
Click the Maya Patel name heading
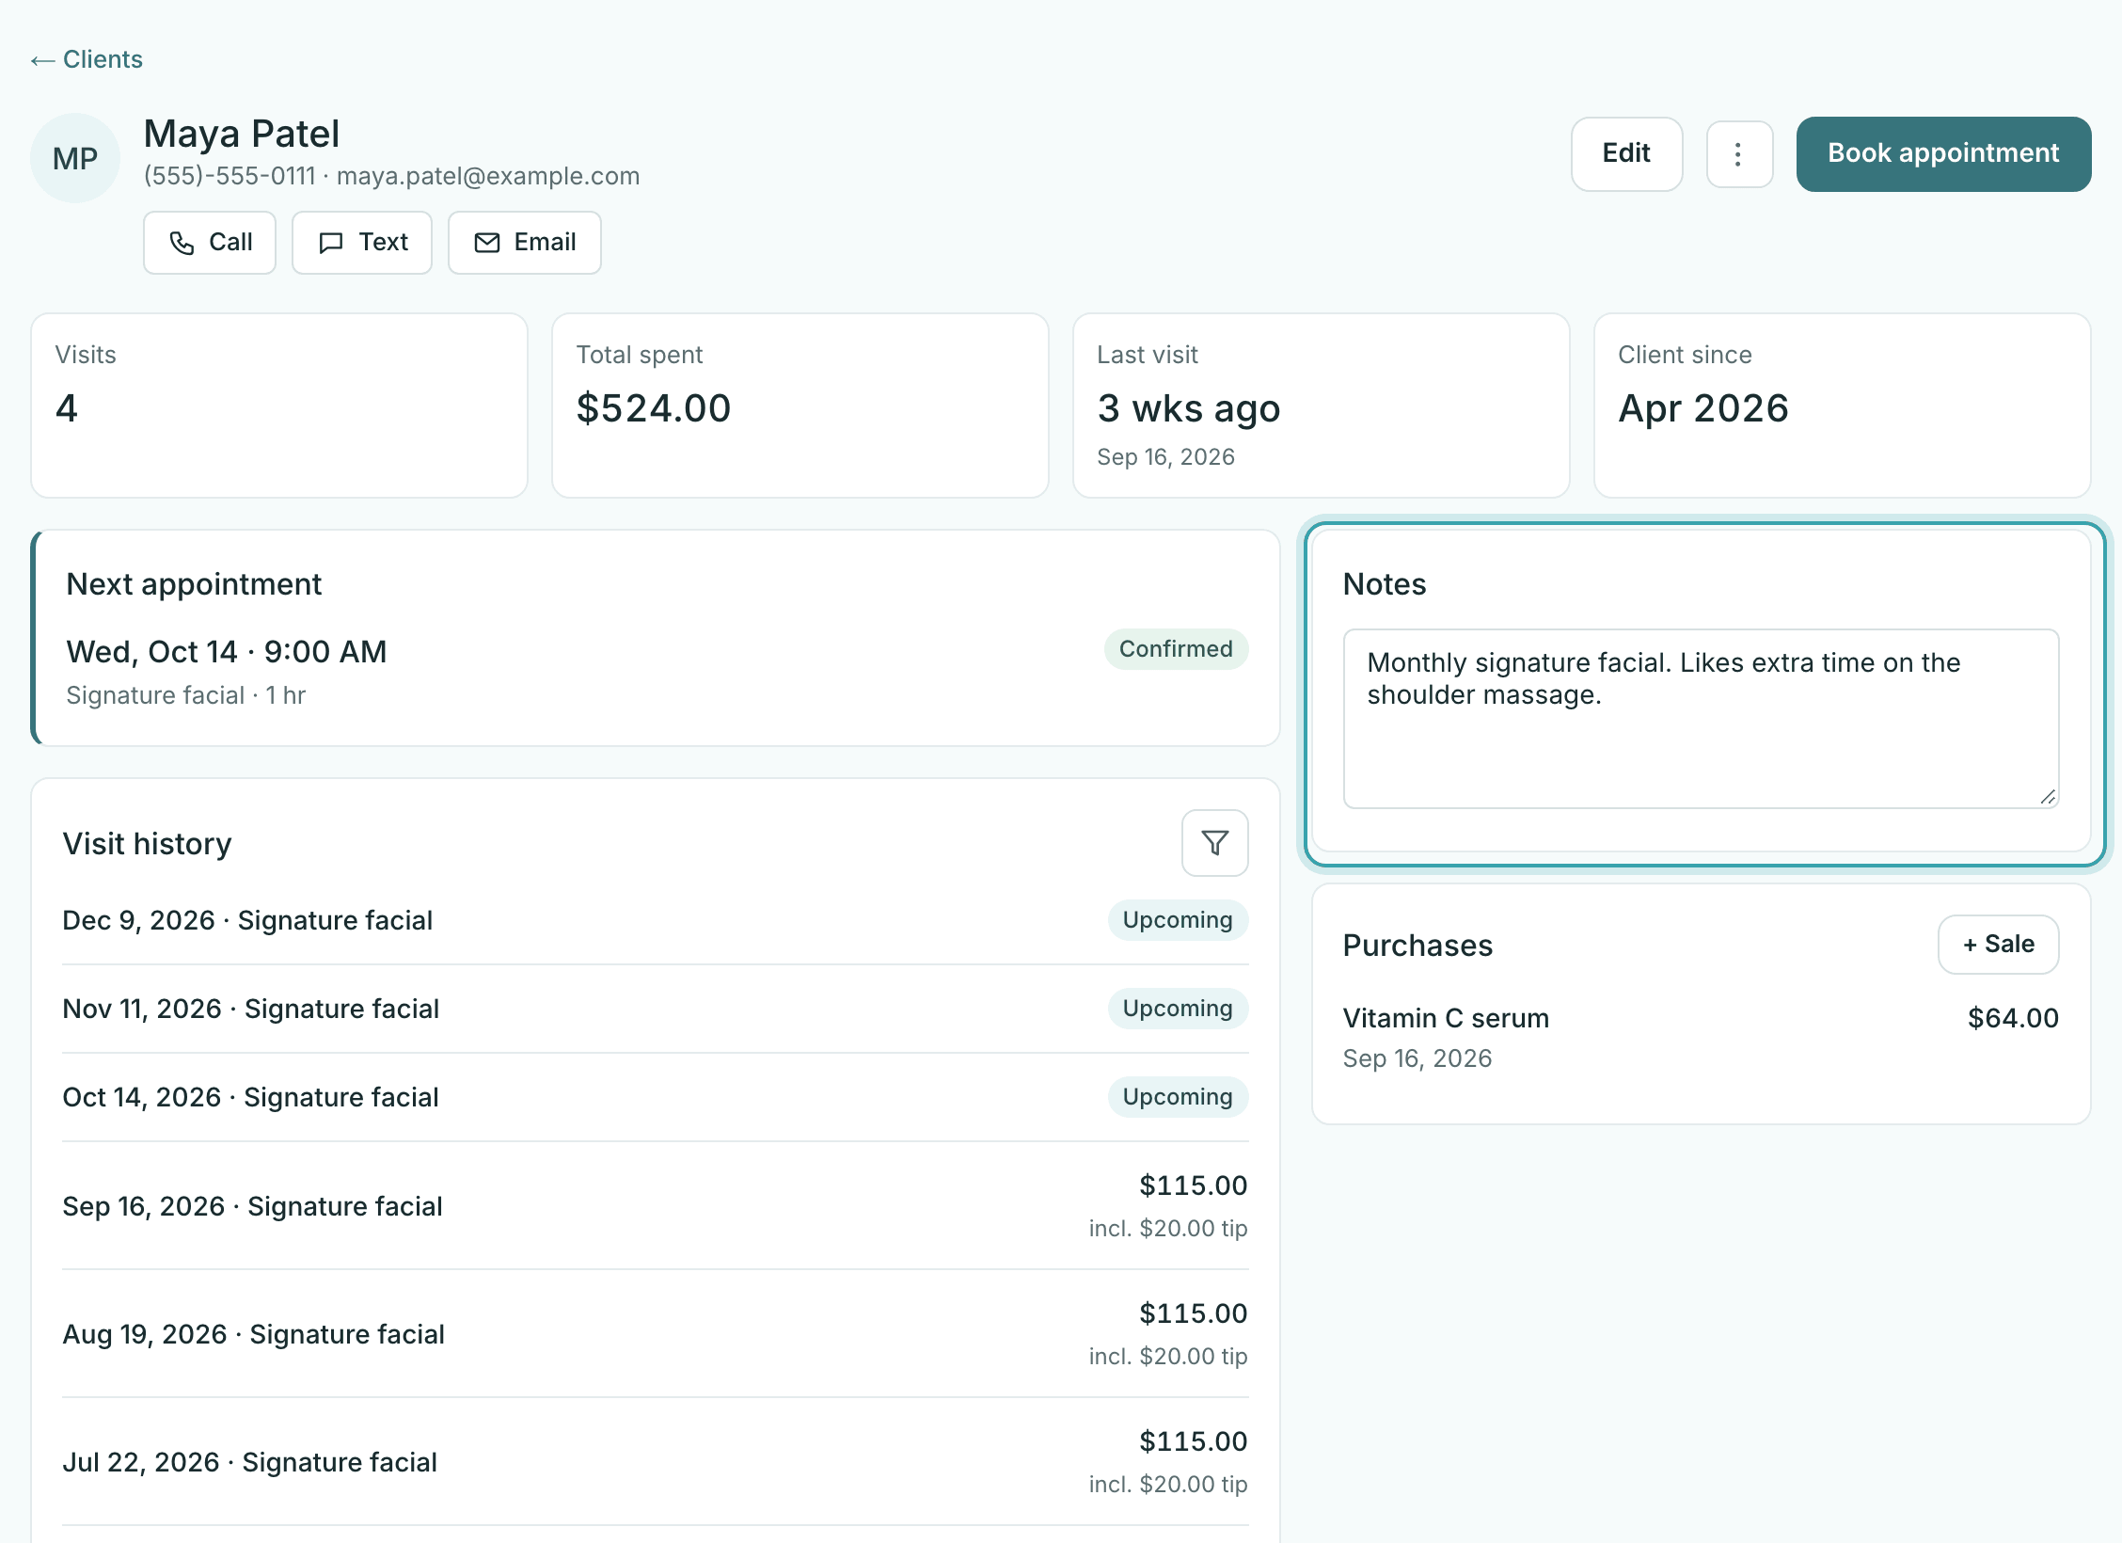click(x=242, y=134)
